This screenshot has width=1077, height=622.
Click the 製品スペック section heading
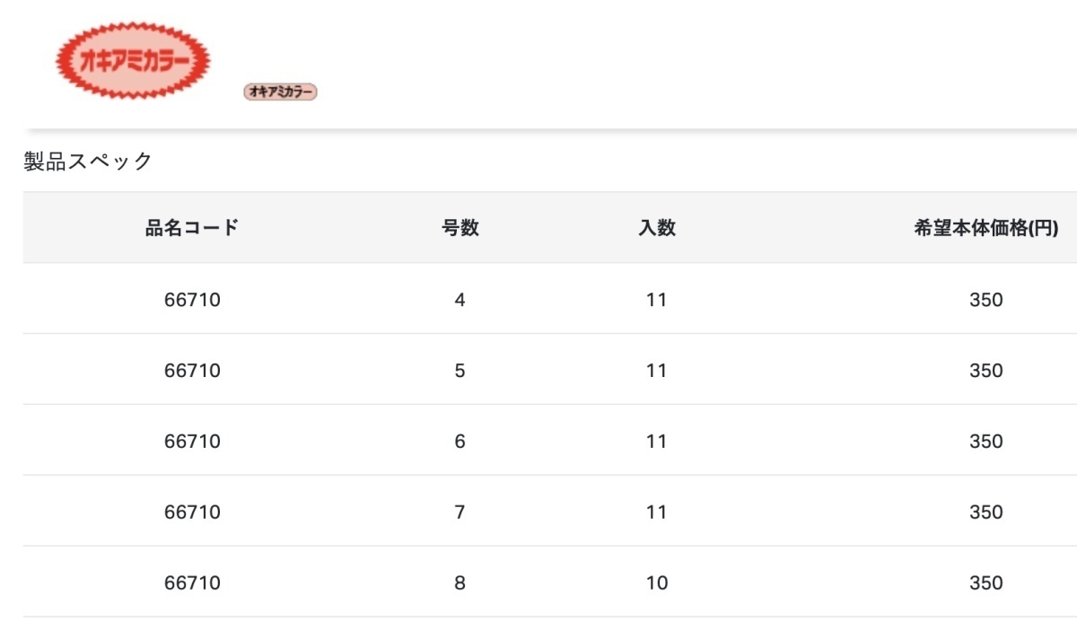88,162
